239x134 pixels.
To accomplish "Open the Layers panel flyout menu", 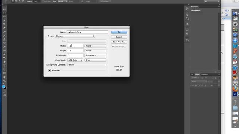I will point(219,74).
